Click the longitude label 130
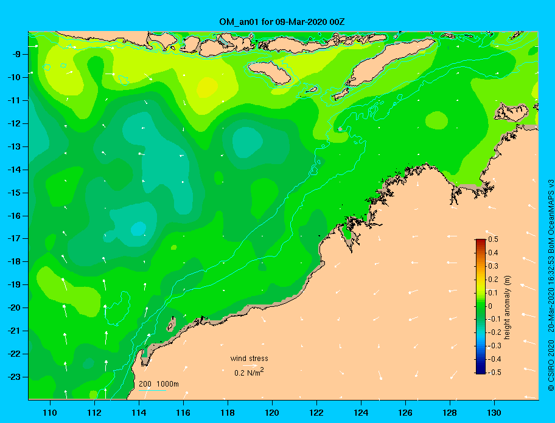555x423 pixels. click(x=494, y=413)
